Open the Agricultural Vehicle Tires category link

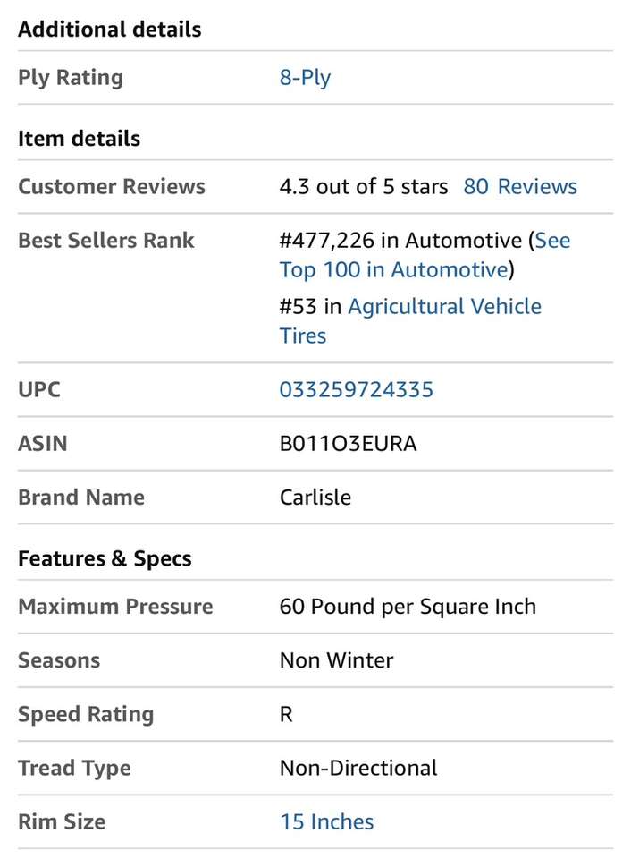[x=444, y=307]
